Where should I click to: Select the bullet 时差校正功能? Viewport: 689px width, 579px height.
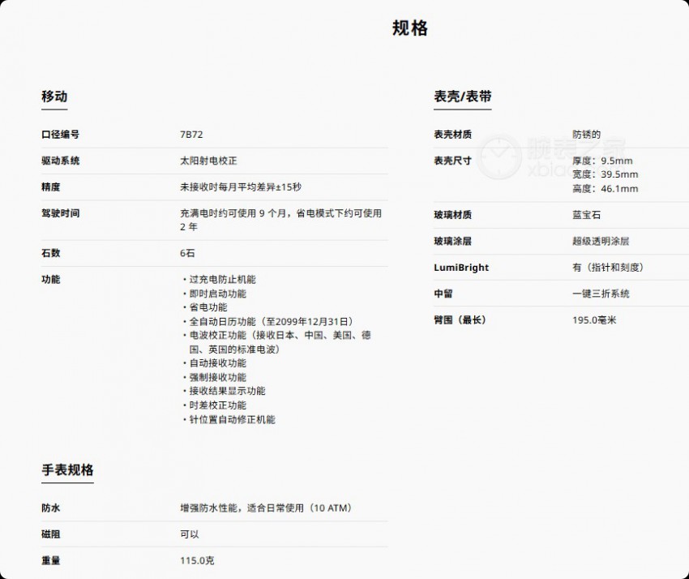(x=217, y=405)
